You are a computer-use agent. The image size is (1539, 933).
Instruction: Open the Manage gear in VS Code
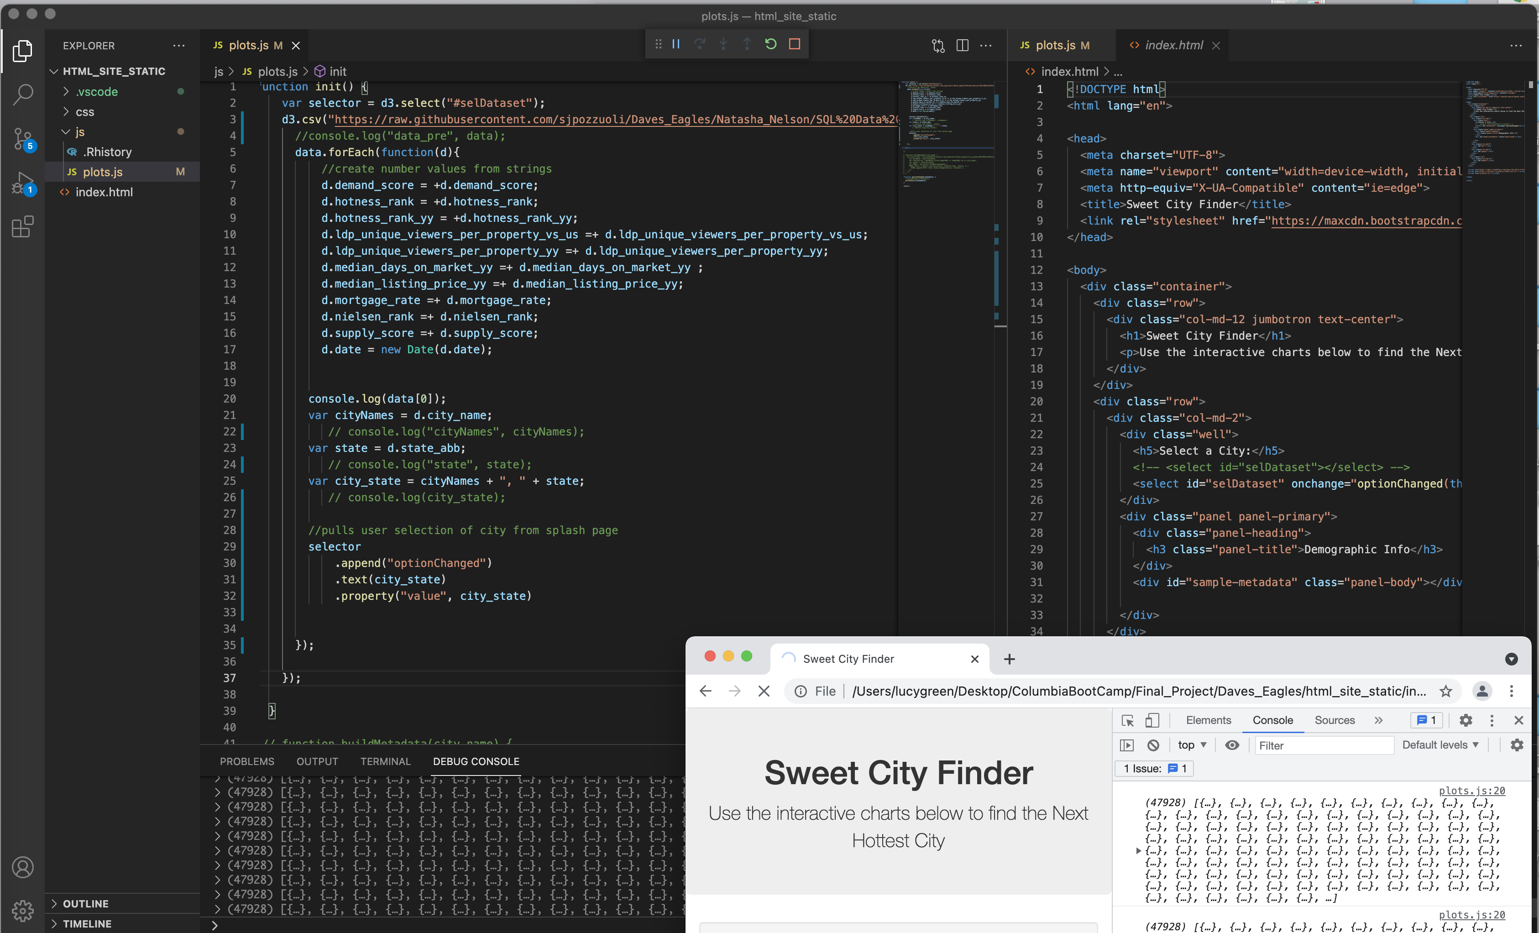pyautogui.click(x=22, y=911)
